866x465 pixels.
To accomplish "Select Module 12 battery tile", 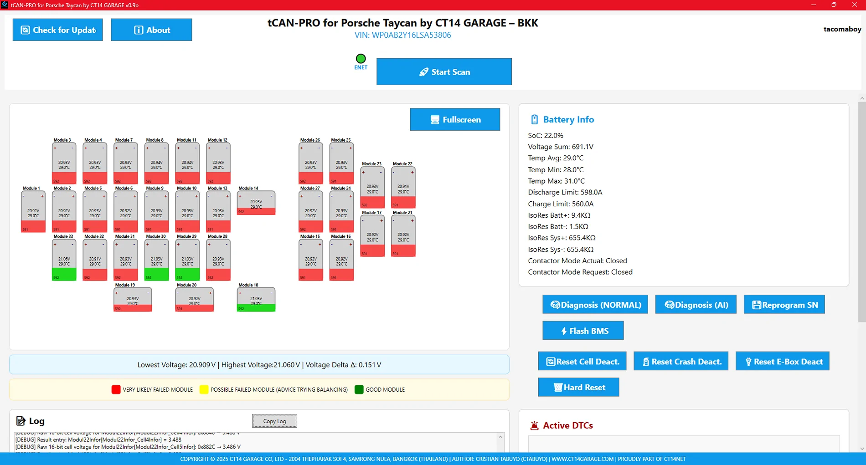I will point(218,164).
